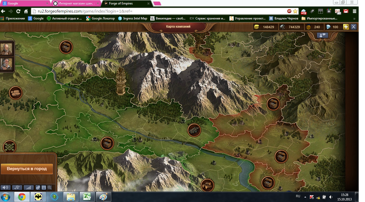Show hidden bookmarks with the » chevron
The image size is (365, 202).
[354, 19]
